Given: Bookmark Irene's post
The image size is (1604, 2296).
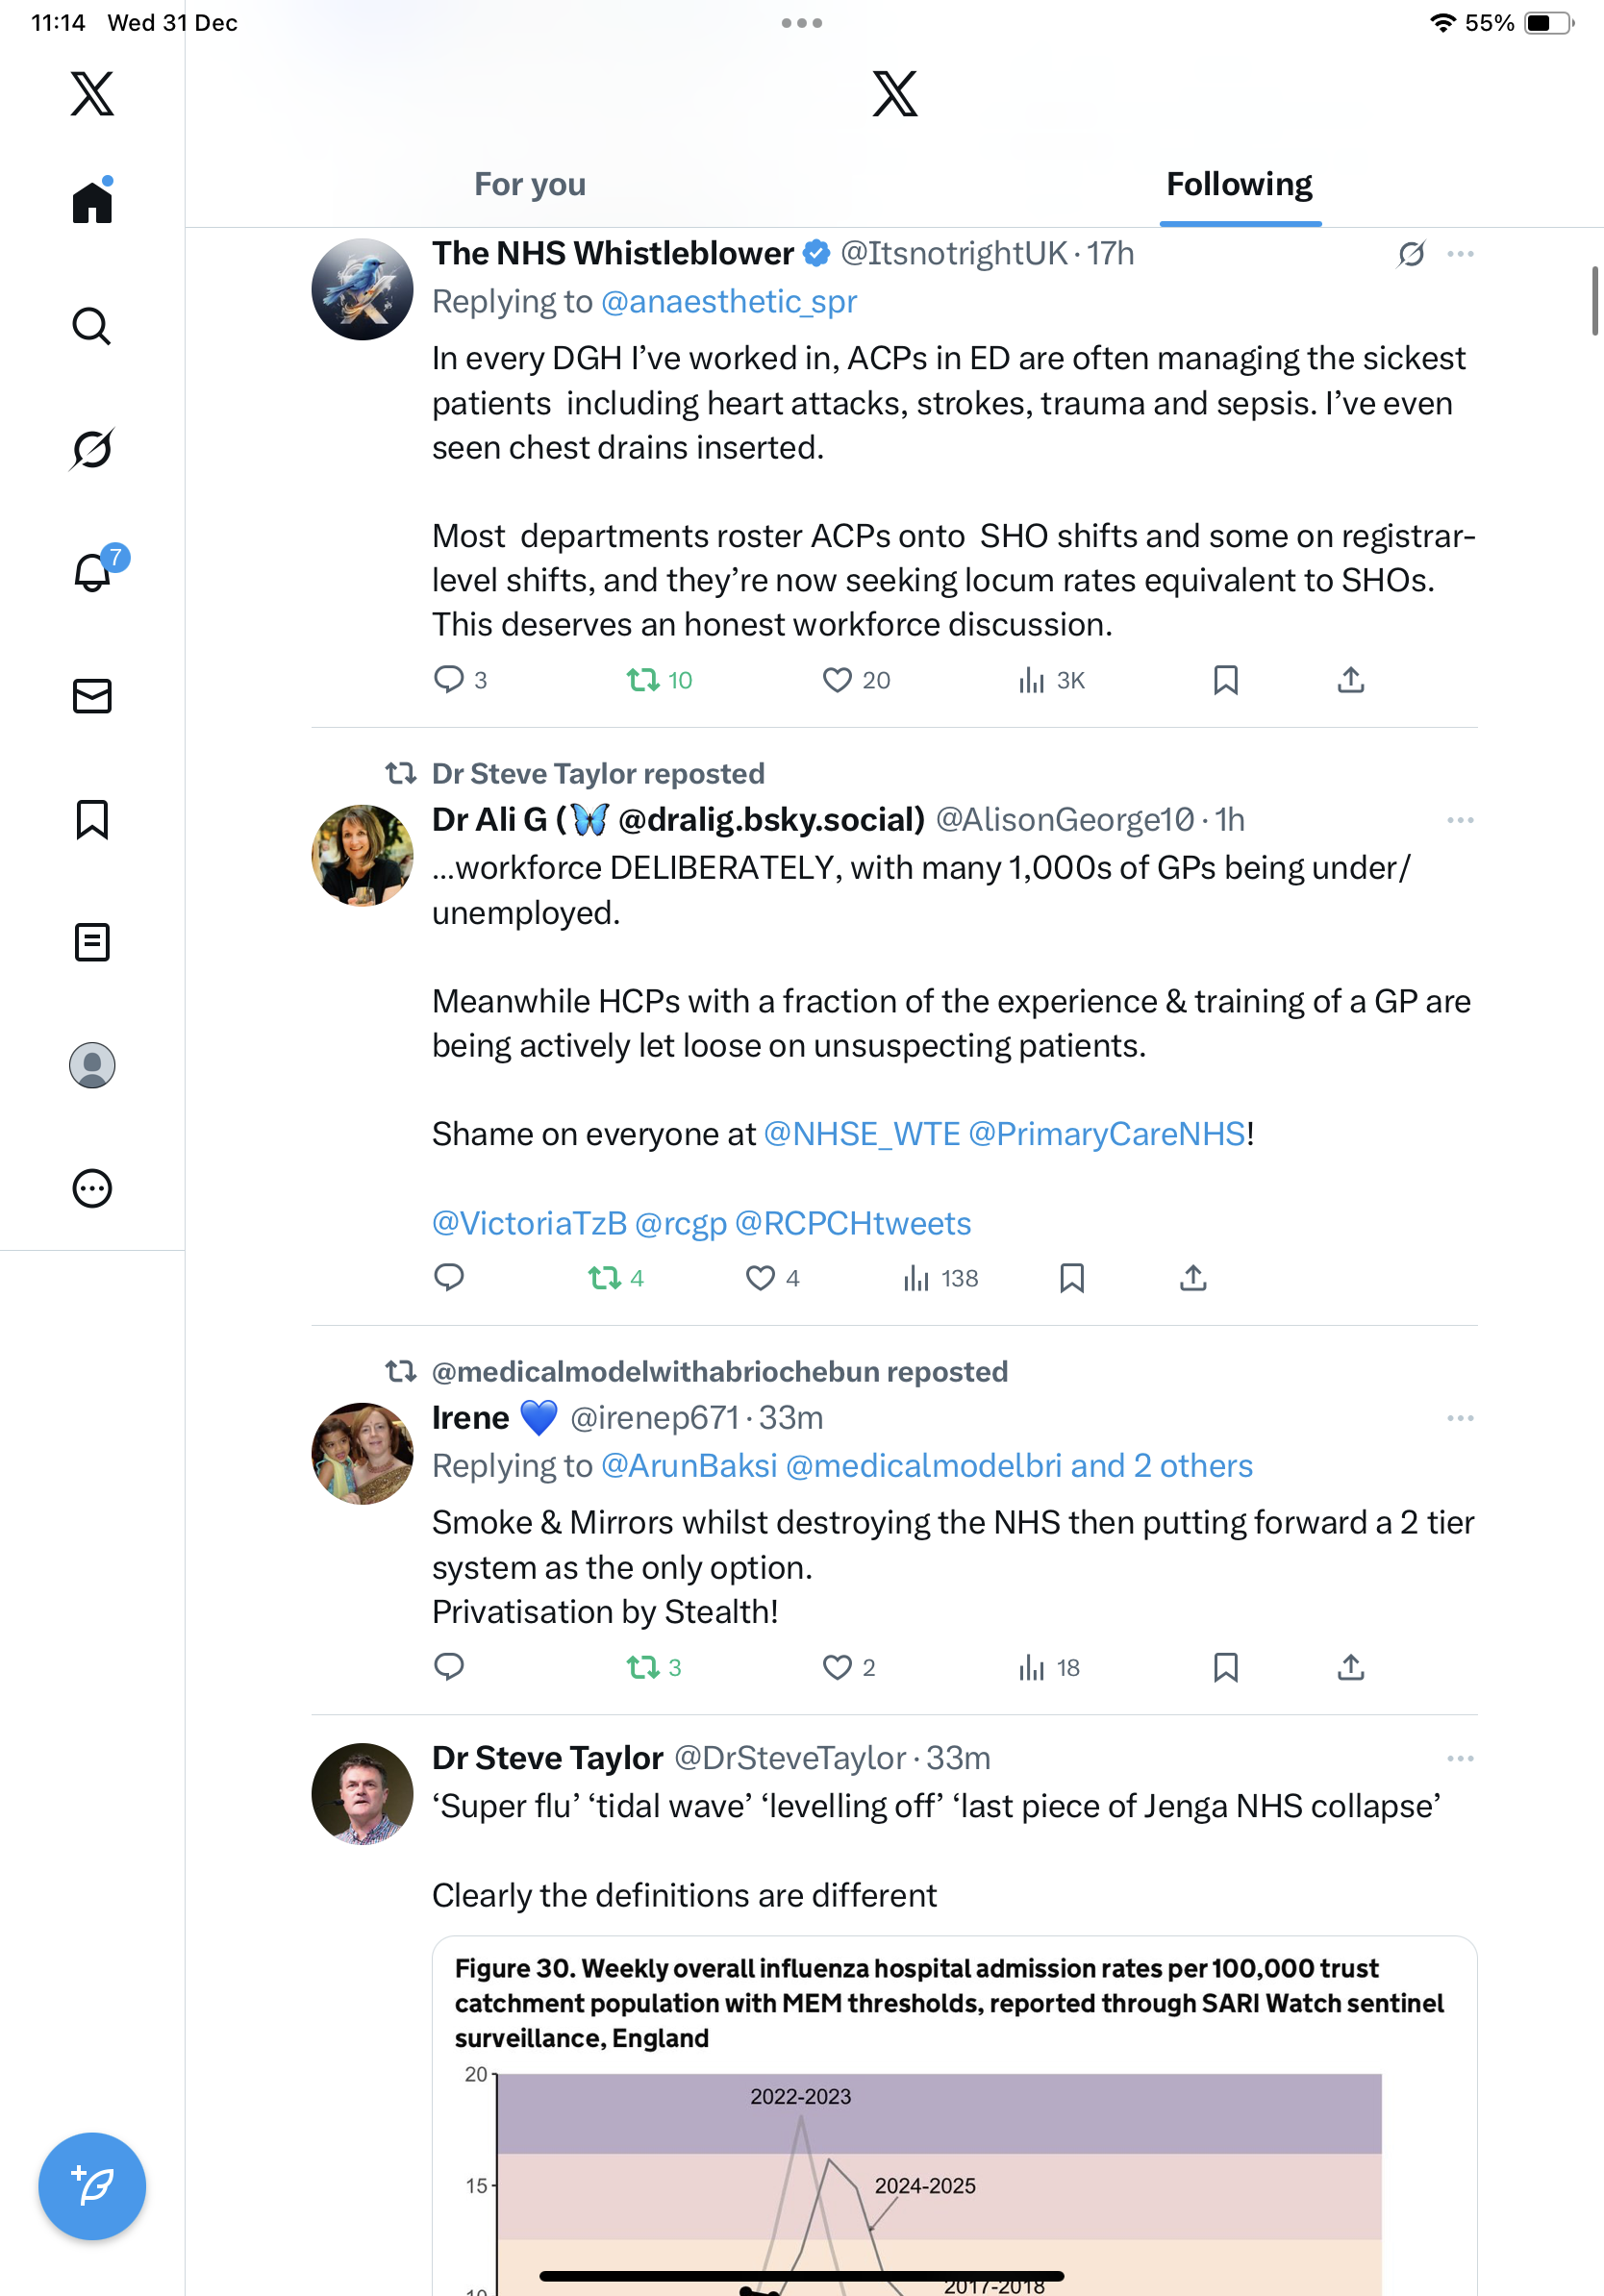Looking at the screenshot, I should click(1225, 1667).
